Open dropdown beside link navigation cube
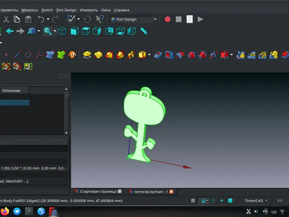289x217 pixels. (x=39, y=31)
